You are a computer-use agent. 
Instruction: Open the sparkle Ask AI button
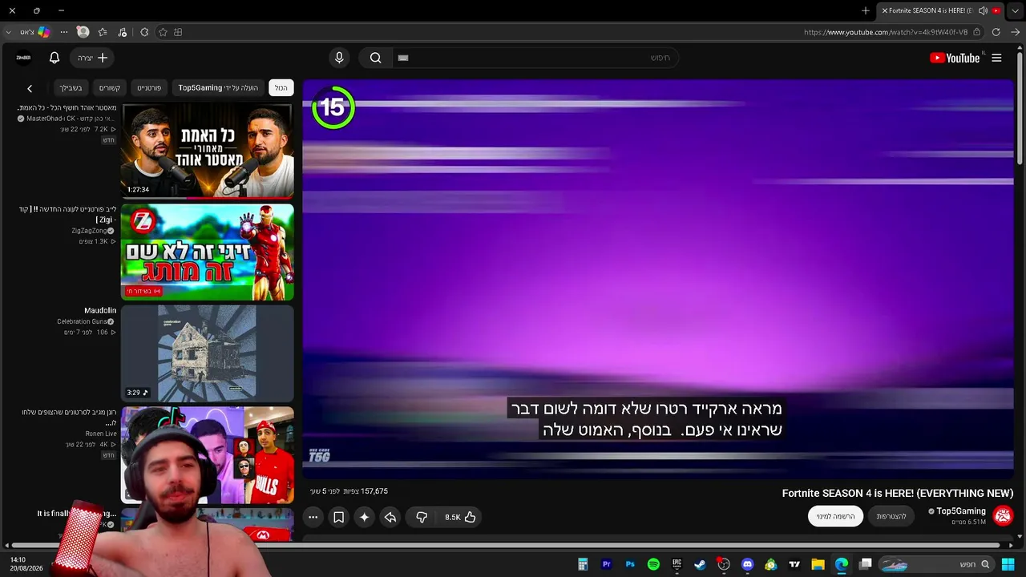click(365, 517)
